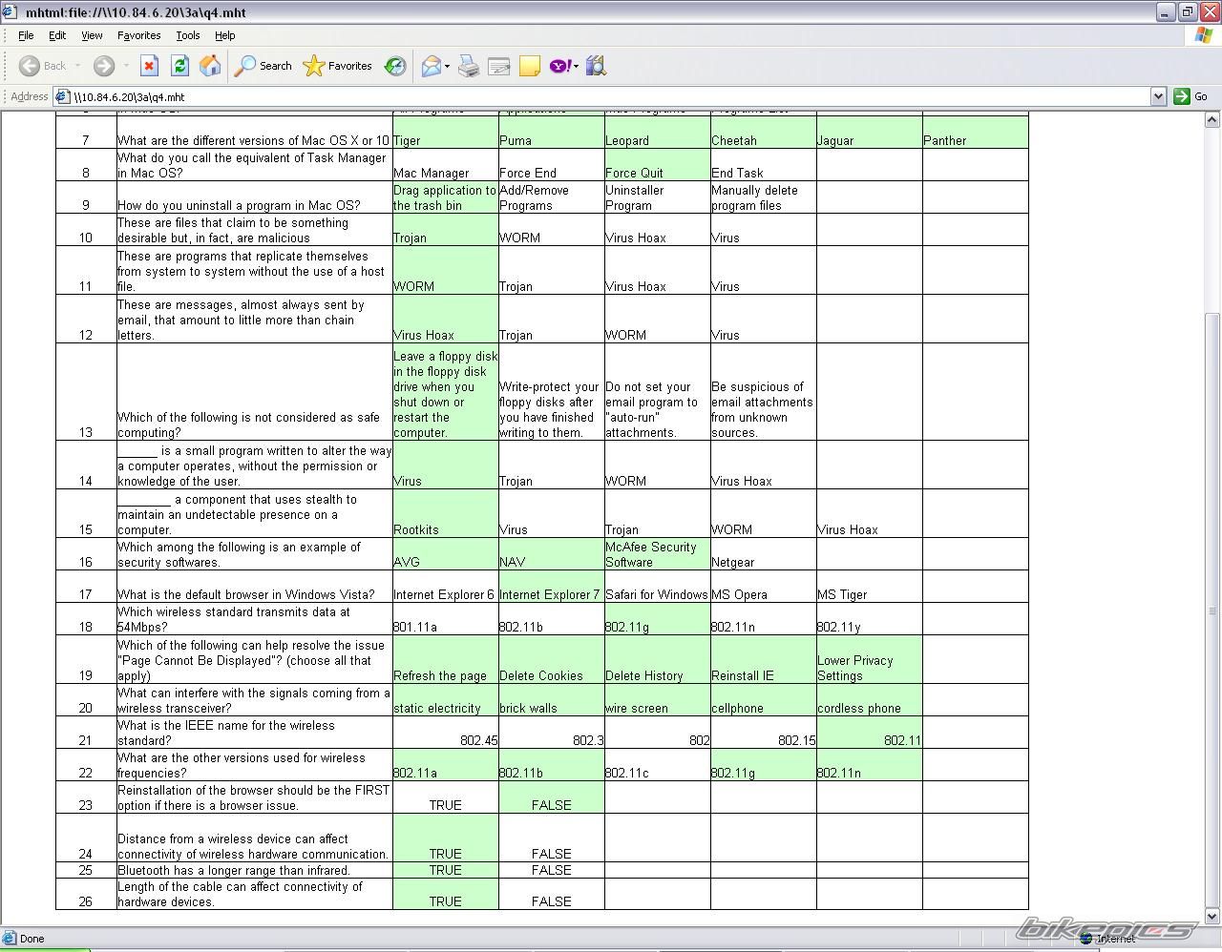
Task: Click the Forward navigation arrow
Action: click(x=104, y=66)
